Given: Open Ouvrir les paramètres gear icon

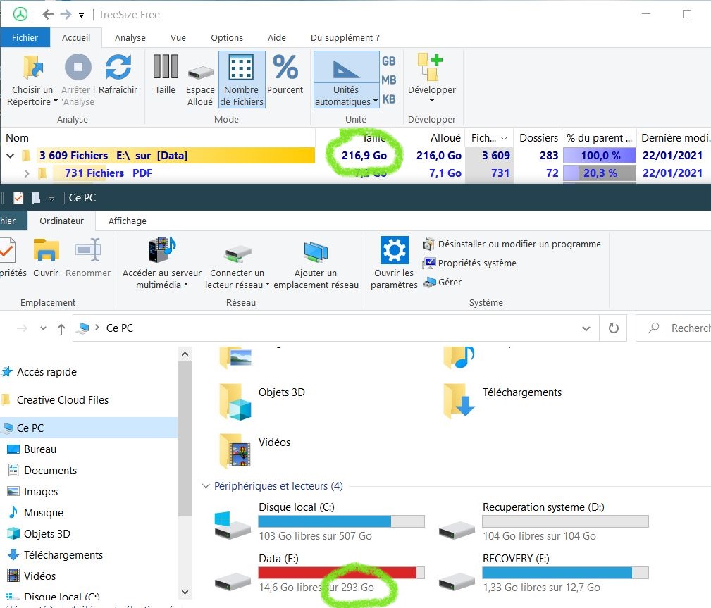Looking at the screenshot, I should 394,251.
